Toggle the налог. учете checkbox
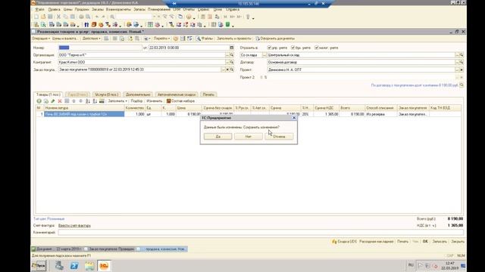The image size is (485, 272). click(x=317, y=48)
